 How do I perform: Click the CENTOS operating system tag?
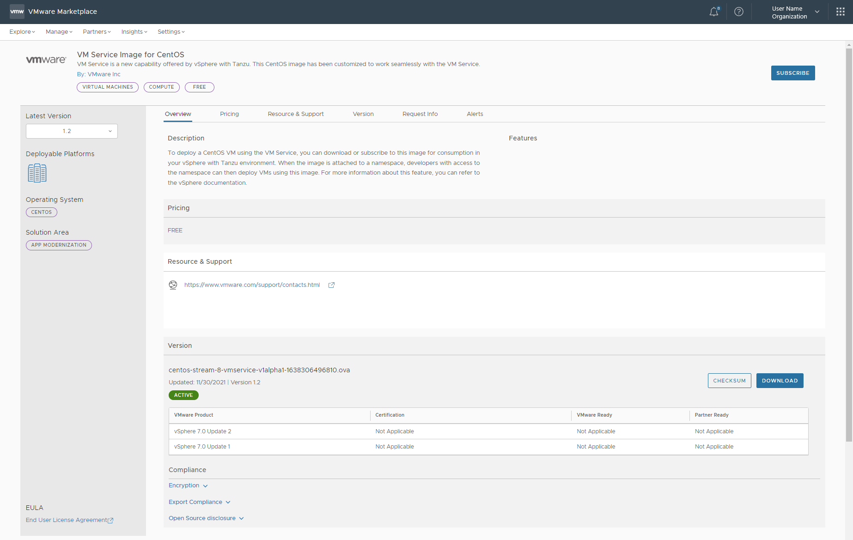pos(42,212)
